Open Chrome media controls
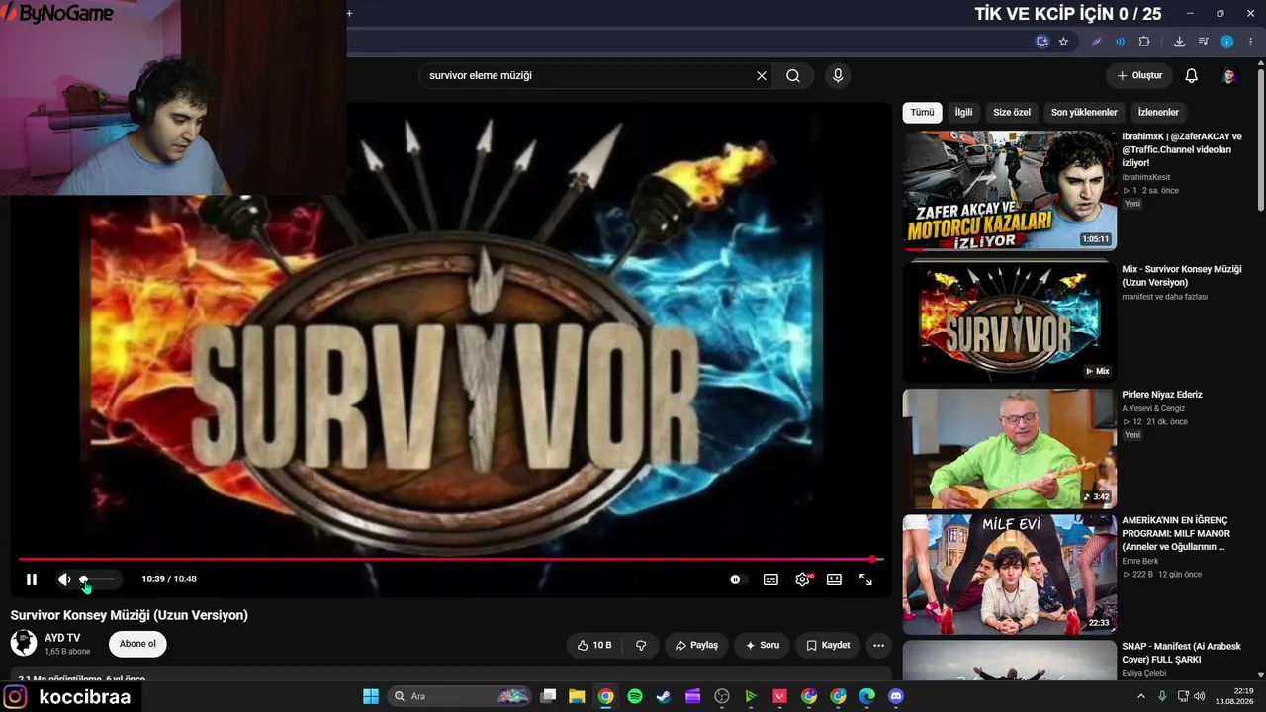 click(x=1203, y=42)
